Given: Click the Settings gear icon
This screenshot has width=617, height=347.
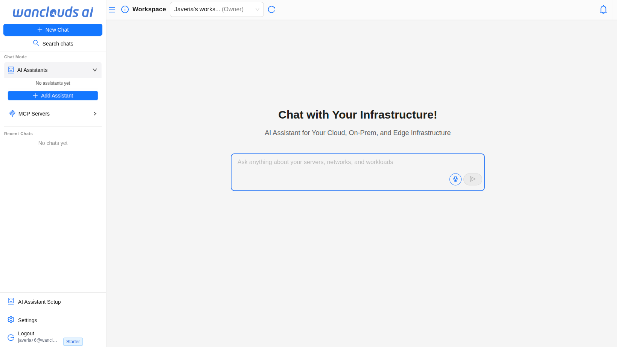Looking at the screenshot, I should 11,320.
